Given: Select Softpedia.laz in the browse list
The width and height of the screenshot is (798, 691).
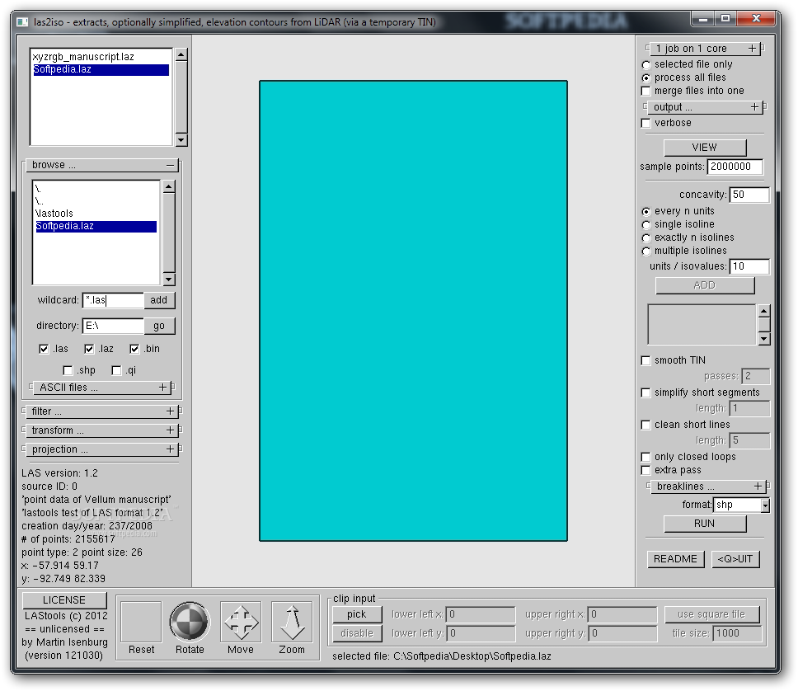Looking at the screenshot, I should 96,226.
